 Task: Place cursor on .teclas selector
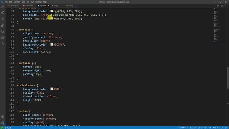tap(22, 111)
